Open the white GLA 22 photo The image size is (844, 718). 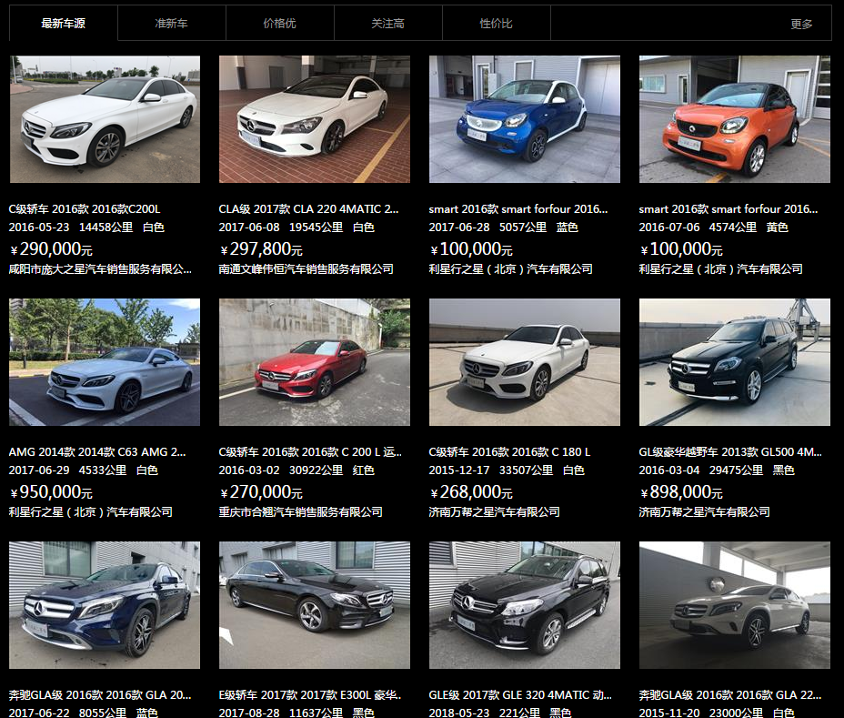(735, 605)
